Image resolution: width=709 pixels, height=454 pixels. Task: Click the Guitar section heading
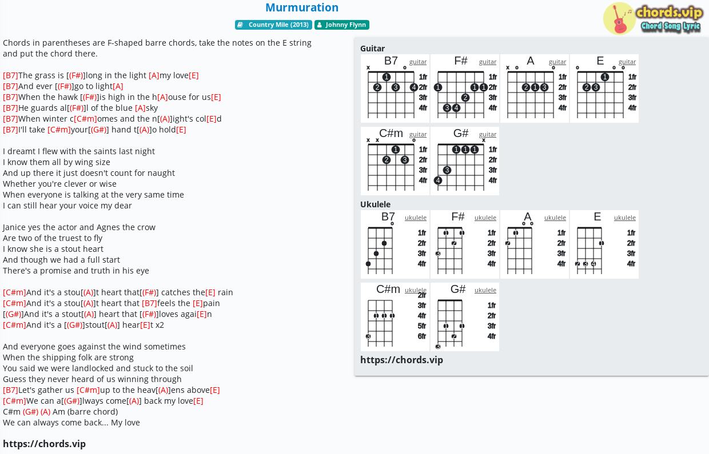pyautogui.click(x=372, y=49)
